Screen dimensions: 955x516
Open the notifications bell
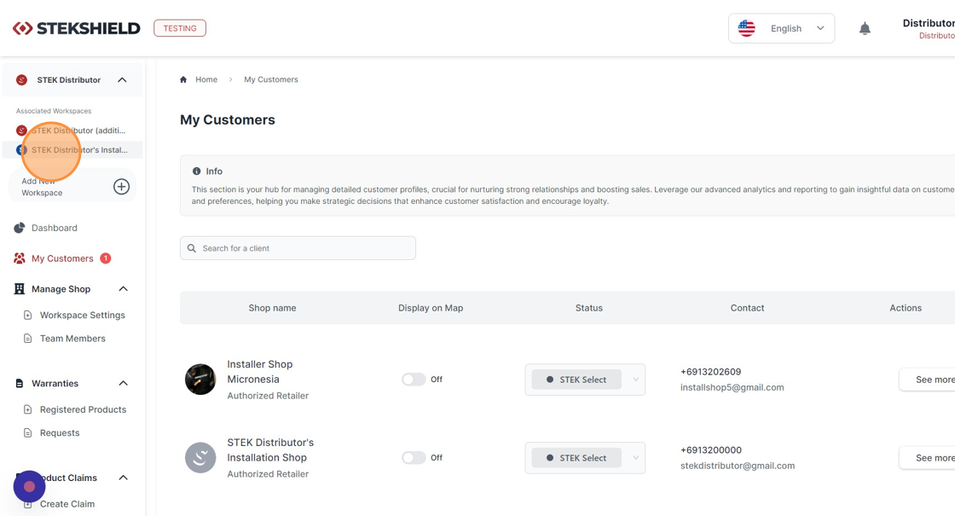[865, 29]
